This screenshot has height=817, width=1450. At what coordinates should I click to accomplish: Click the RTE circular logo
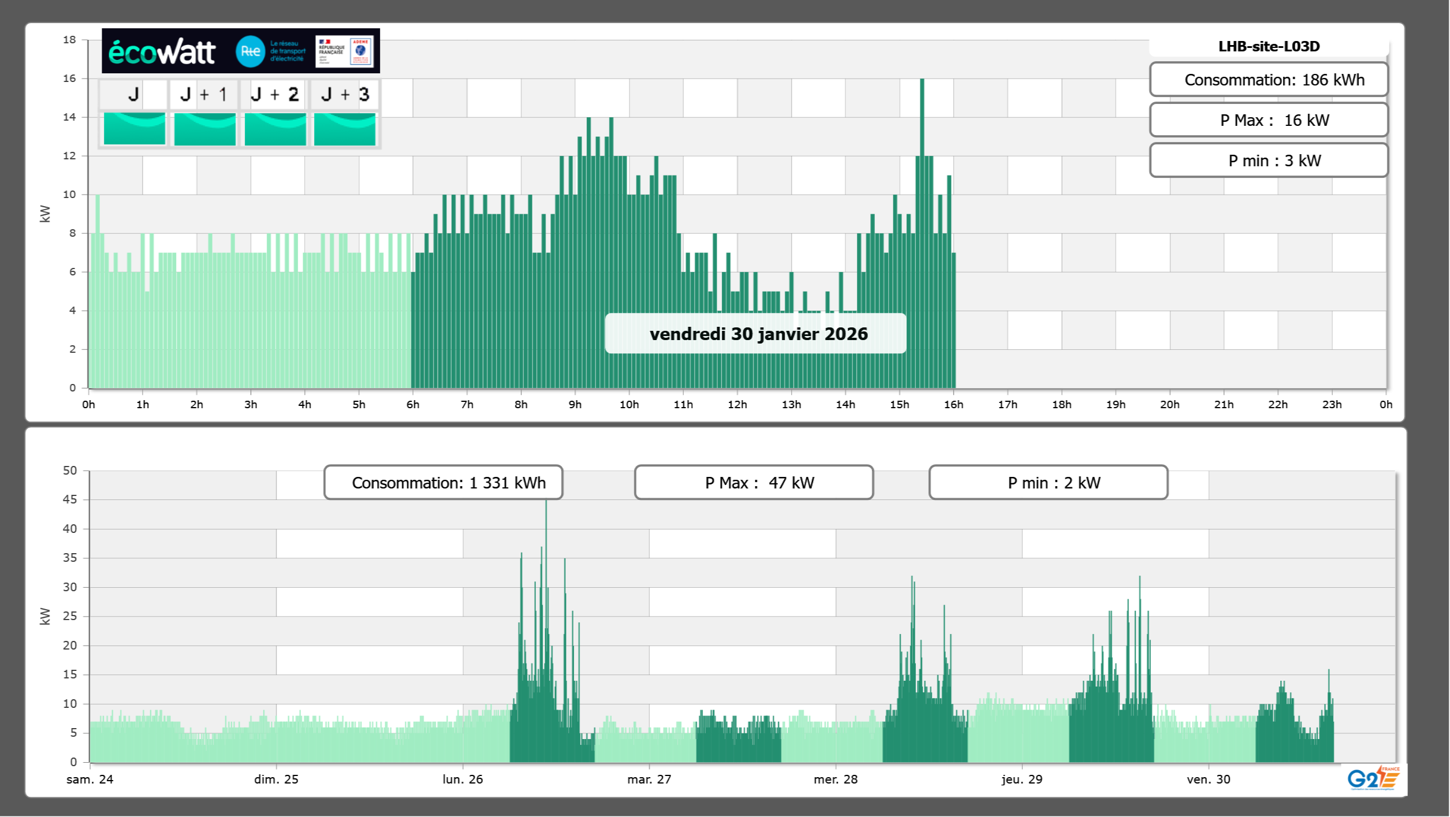[x=250, y=51]
